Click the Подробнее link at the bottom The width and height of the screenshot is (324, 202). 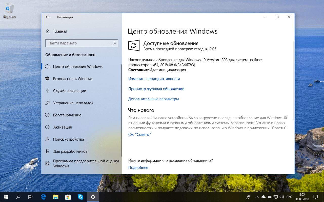[138, 167]
